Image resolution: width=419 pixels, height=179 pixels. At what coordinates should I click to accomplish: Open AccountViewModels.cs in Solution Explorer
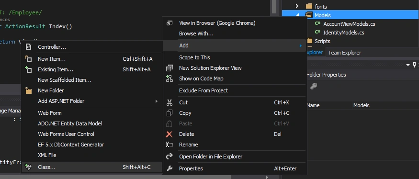pos(349,24)
